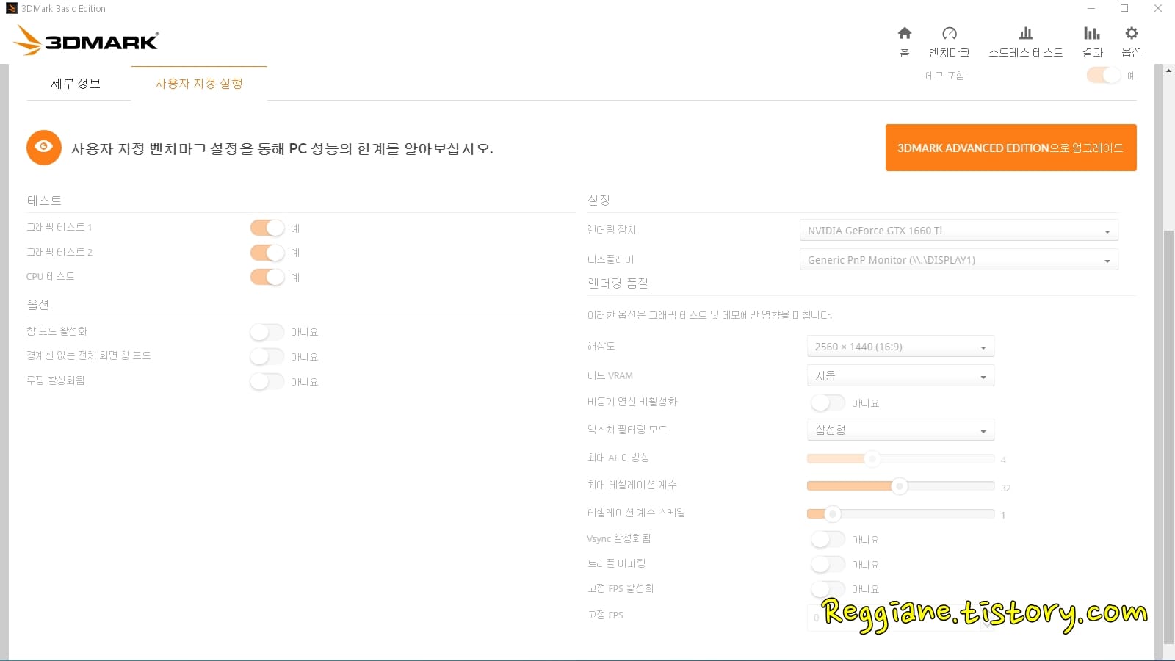Screen dimensions: 1175x661
Task: Click the vertical scrollbar thumb
Action: (1168, 436)
